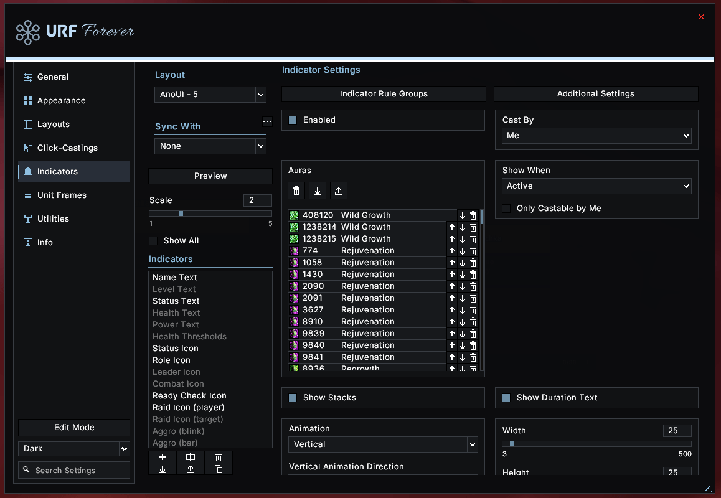
Task: Open the Dark theme dropdown
Action: tap(74, 449)
